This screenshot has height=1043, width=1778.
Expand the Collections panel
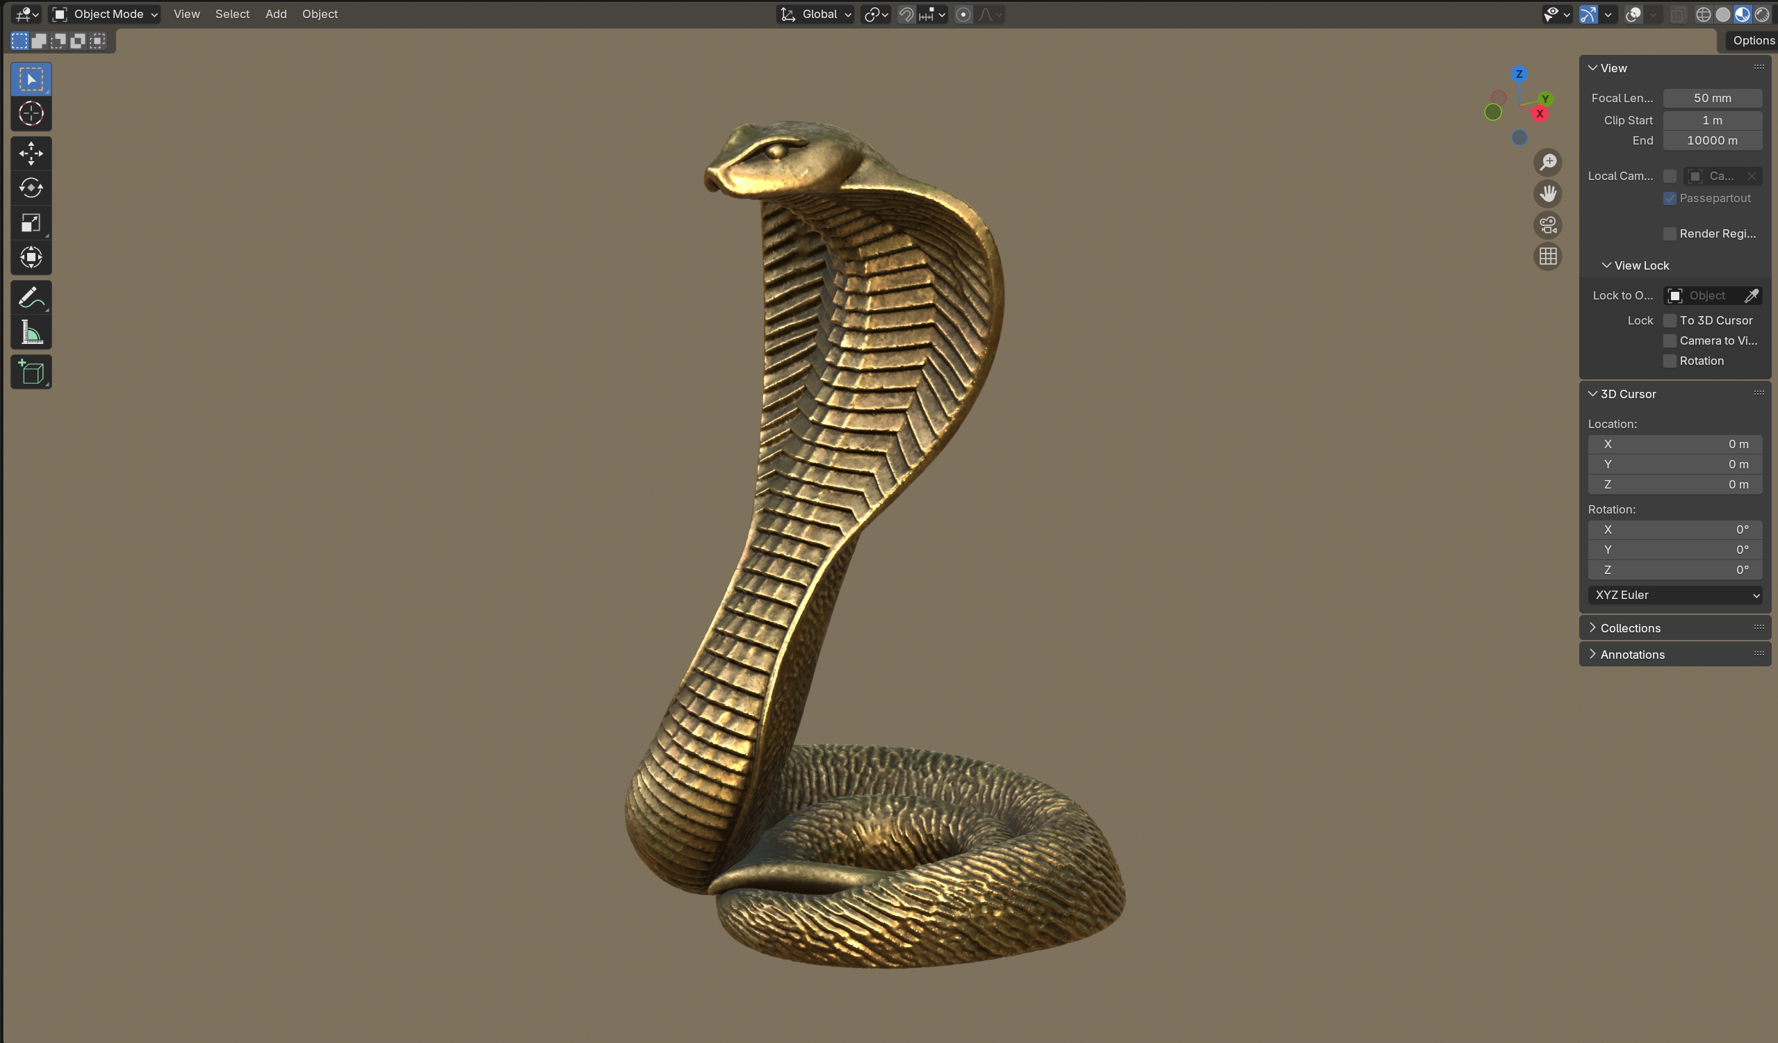(1630, 627)
